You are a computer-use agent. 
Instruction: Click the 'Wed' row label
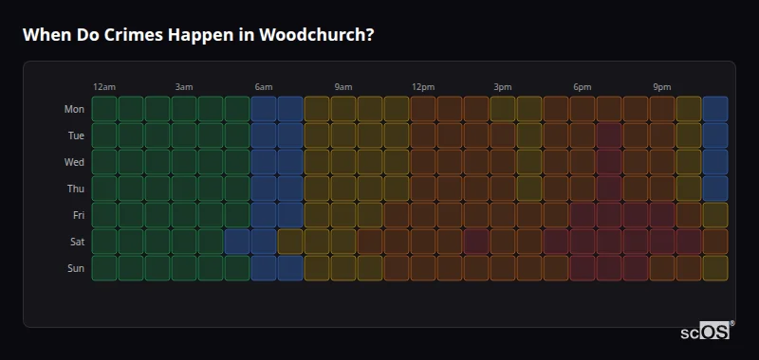point(74,162)
